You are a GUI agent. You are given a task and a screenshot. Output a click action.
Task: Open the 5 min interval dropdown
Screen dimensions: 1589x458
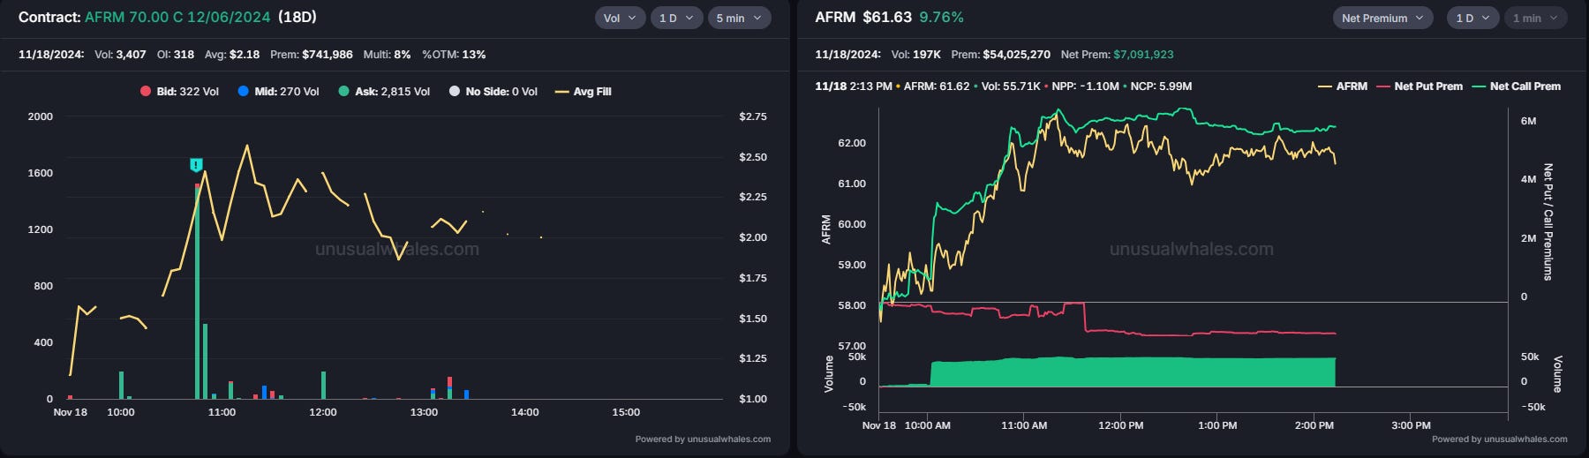pyautogui.click(x=739, y=18)
